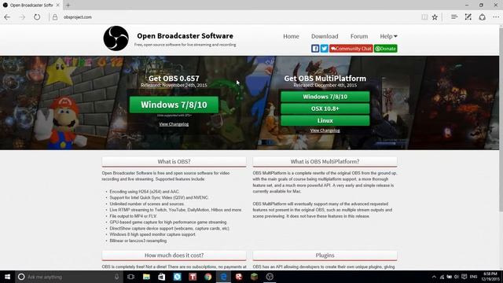Click the page vertical scrollbar thumb
503x283 pixels.
501,120
